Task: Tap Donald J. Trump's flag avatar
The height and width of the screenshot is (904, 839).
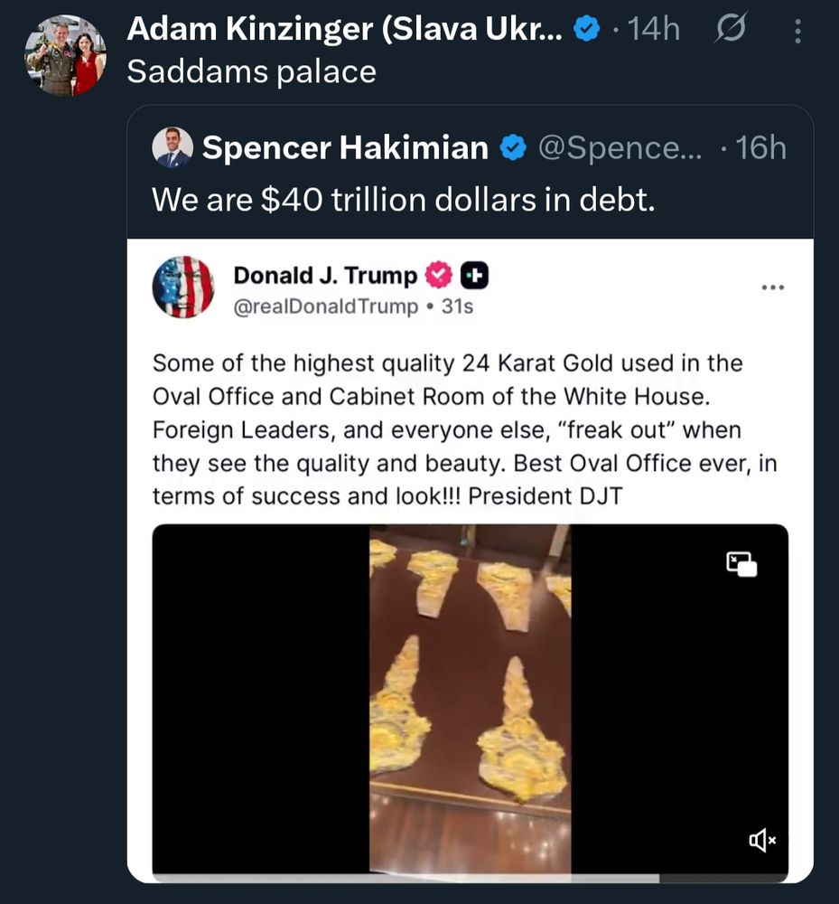Action: click(183, 287)
